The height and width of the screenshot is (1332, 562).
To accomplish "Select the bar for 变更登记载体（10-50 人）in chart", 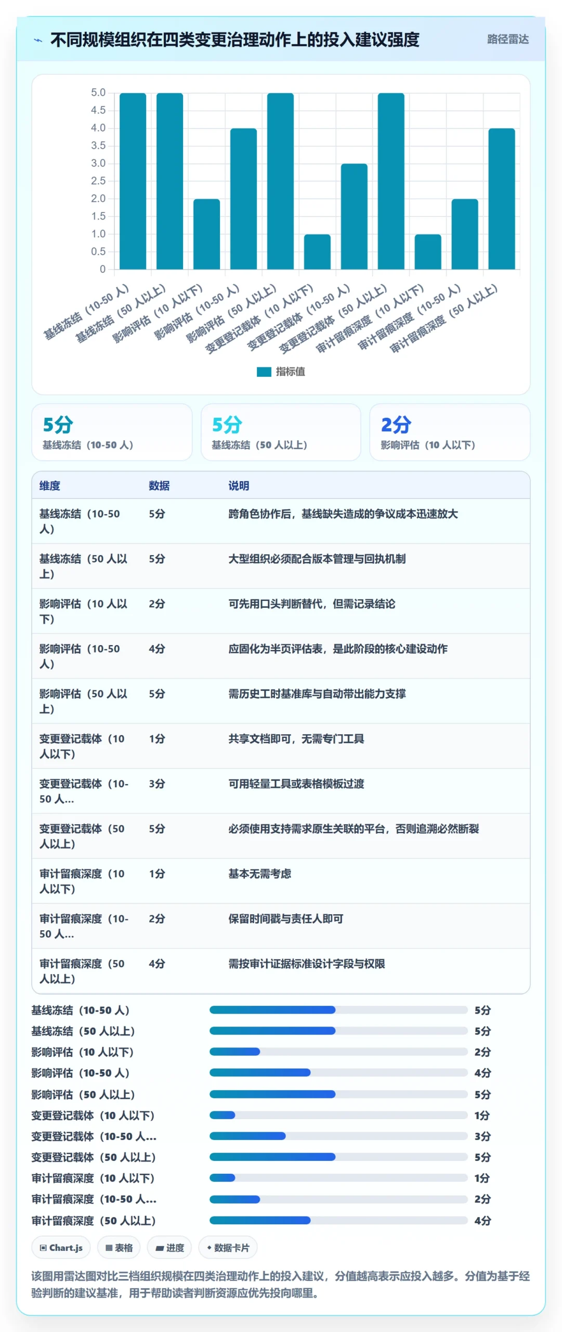I will [355, 216].
